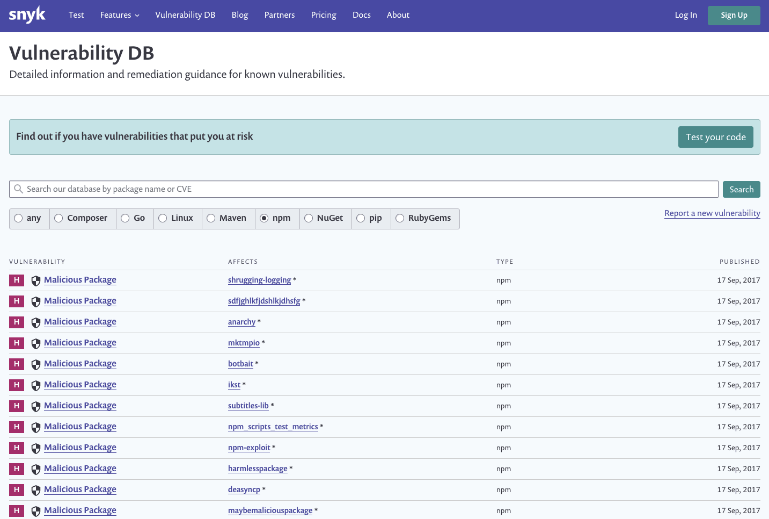Select the any package type radio
The image size is (769, 519).
pos(18,218)
